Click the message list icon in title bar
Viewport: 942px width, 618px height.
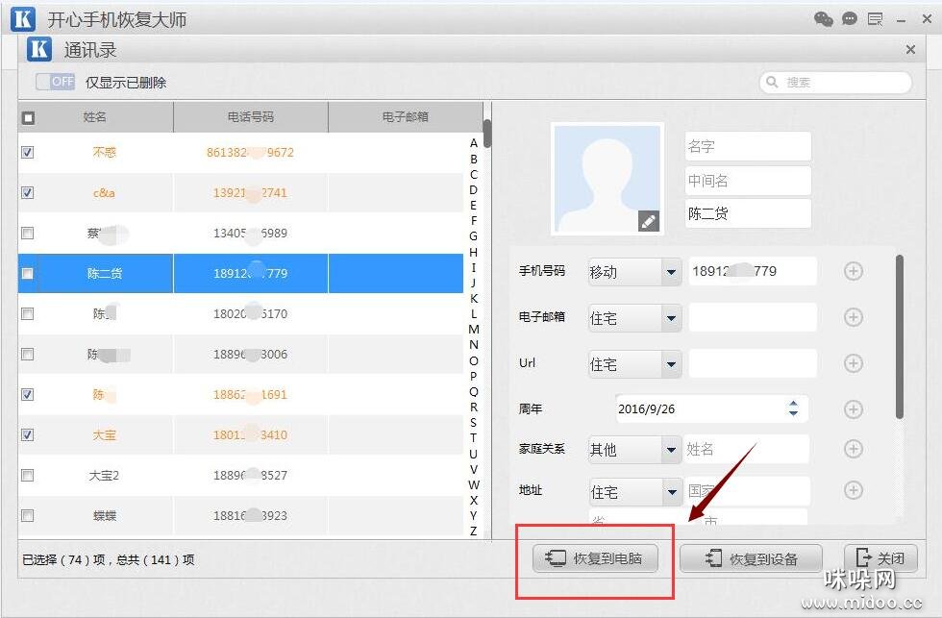pyautogui.click(x=876, y=19)
